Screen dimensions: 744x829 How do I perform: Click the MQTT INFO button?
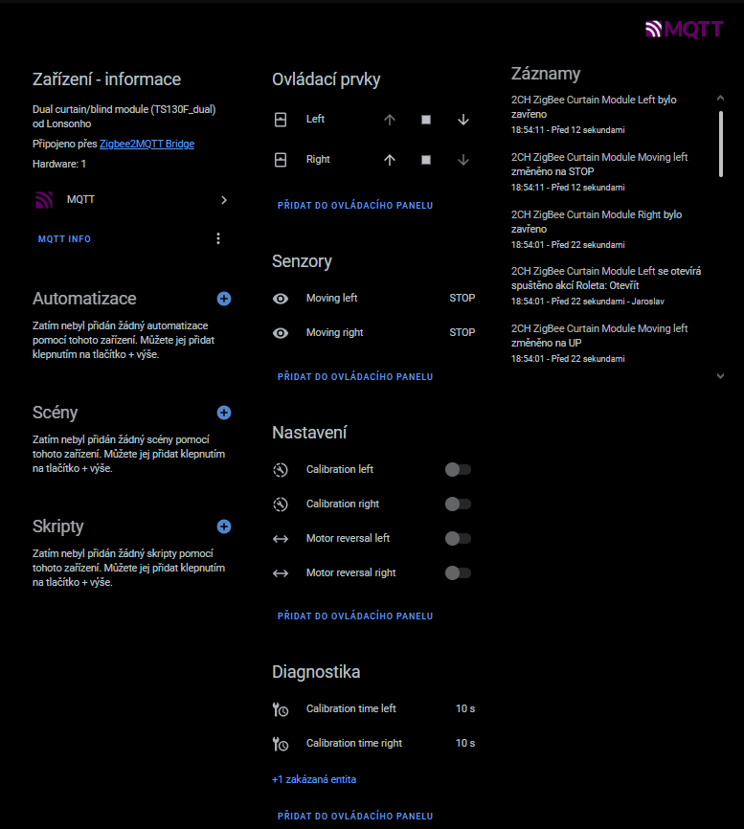click(x=64, y=239)
